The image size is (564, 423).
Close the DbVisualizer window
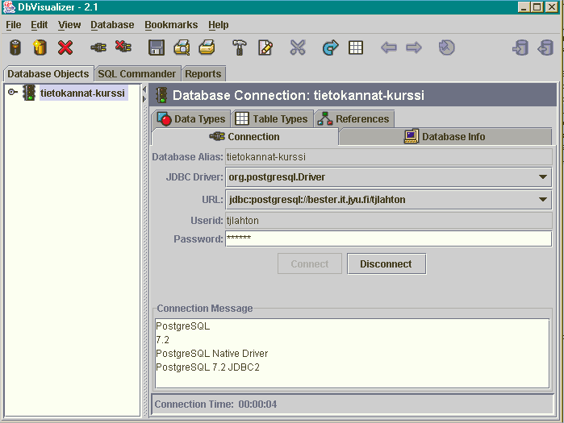click(551, 7)
